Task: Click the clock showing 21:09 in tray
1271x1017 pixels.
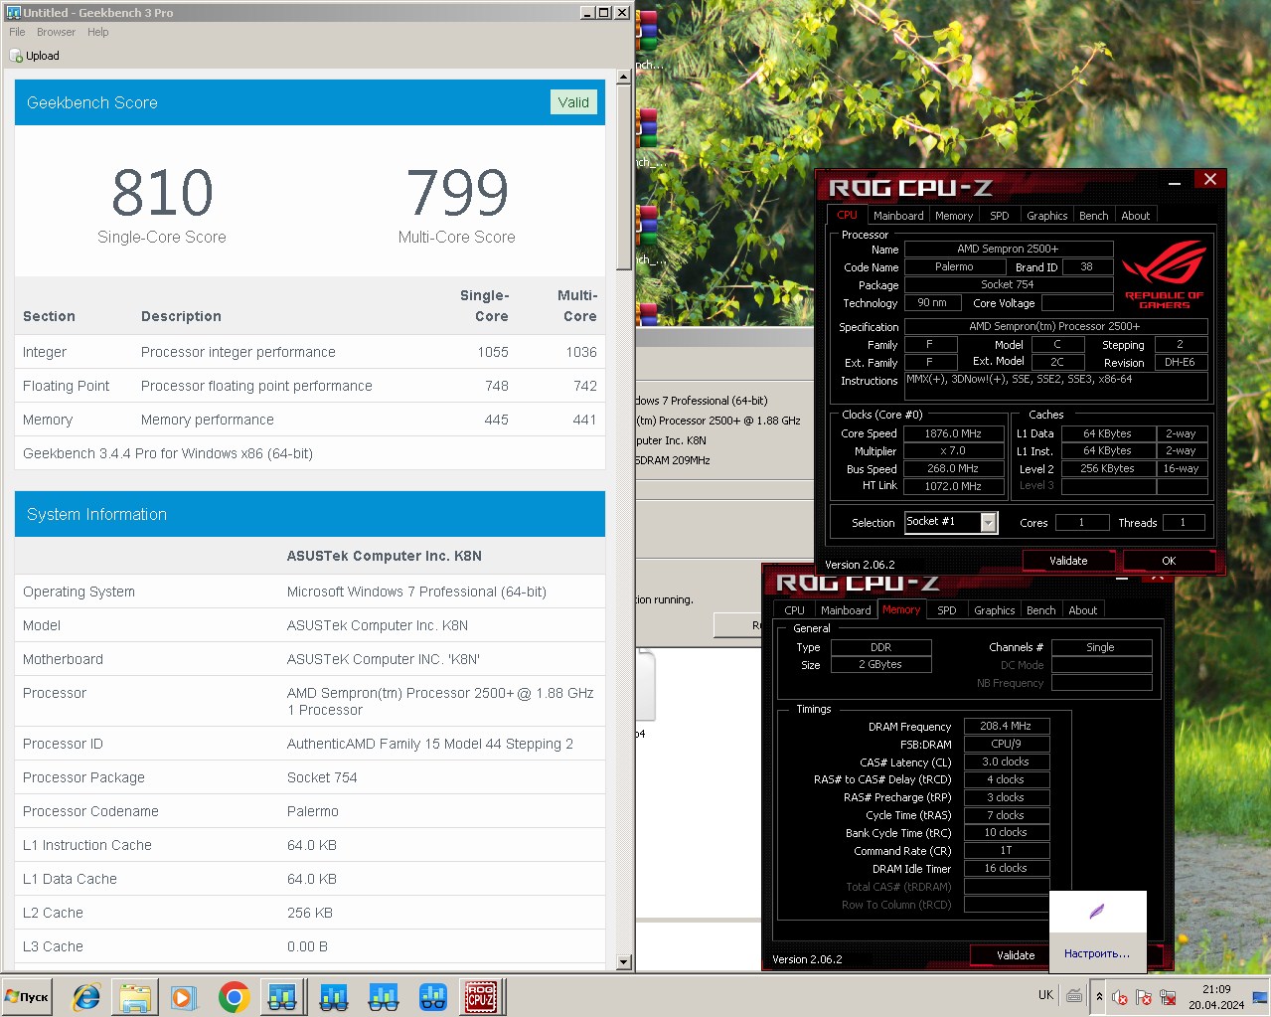Action: 1216,989
